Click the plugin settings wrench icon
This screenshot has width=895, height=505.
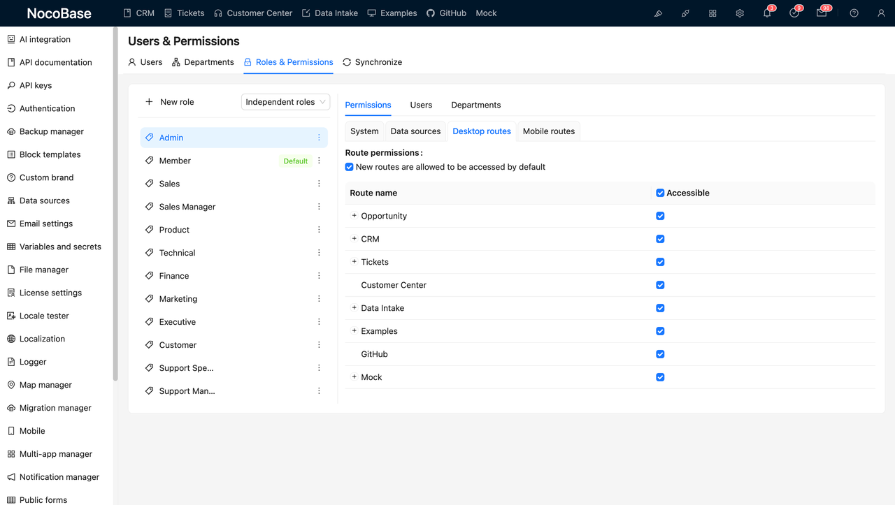[685, 13]
